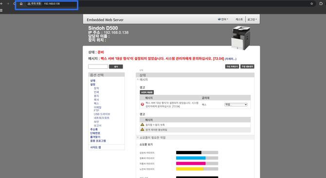The width and height of the screenshot is (326, 178).
Task: Focus the settings search input field
Action: point(98,66)
